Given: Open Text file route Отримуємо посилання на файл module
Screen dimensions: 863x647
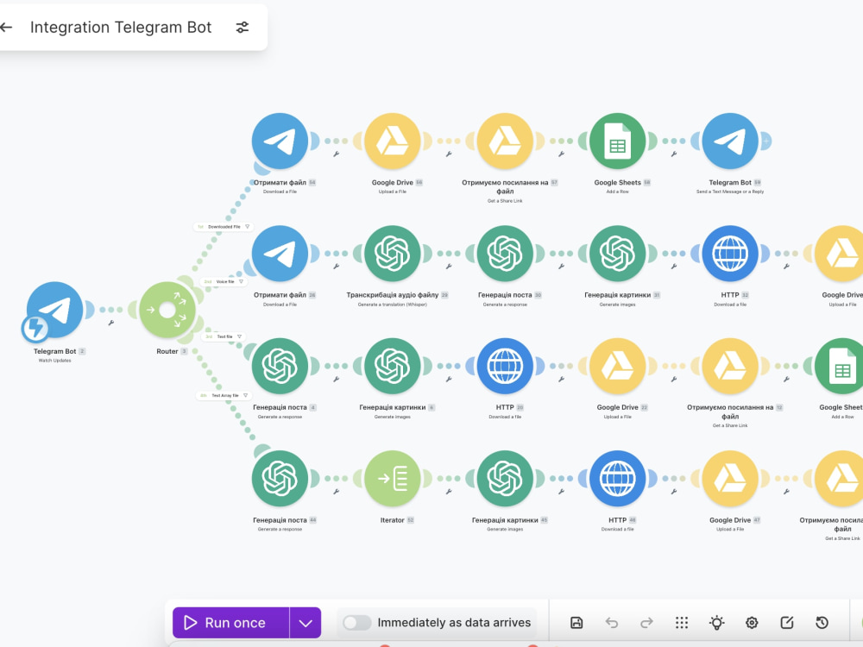Looking at the screenshot, I should [730, 366].
